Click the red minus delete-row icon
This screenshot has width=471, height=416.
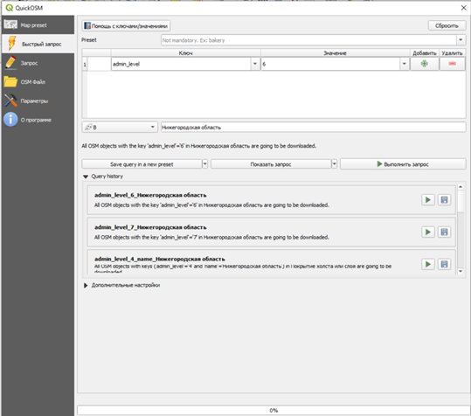tap(453, 64)
